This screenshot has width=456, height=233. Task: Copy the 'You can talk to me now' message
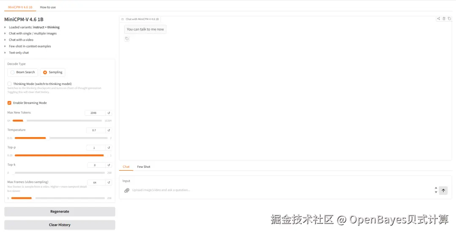coord(127,39)
